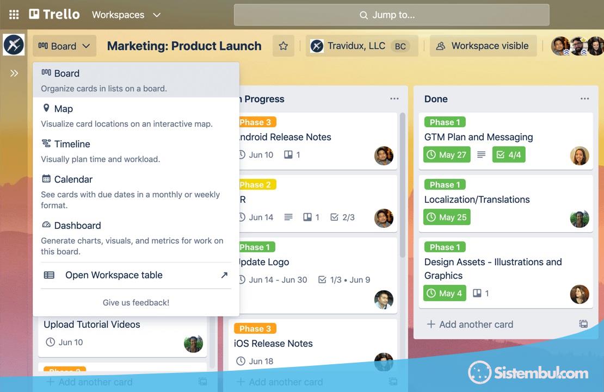This screenshot has height=392, width=604.
Task: Click description icon on GTM Plan card
Action: click(481, 155)
